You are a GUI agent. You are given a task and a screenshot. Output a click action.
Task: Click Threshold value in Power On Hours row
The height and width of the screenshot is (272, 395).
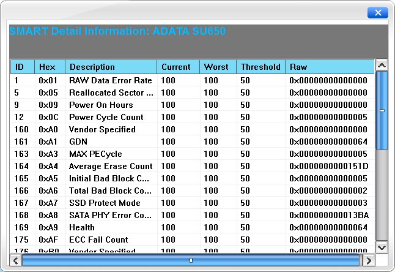coord(245,105)
